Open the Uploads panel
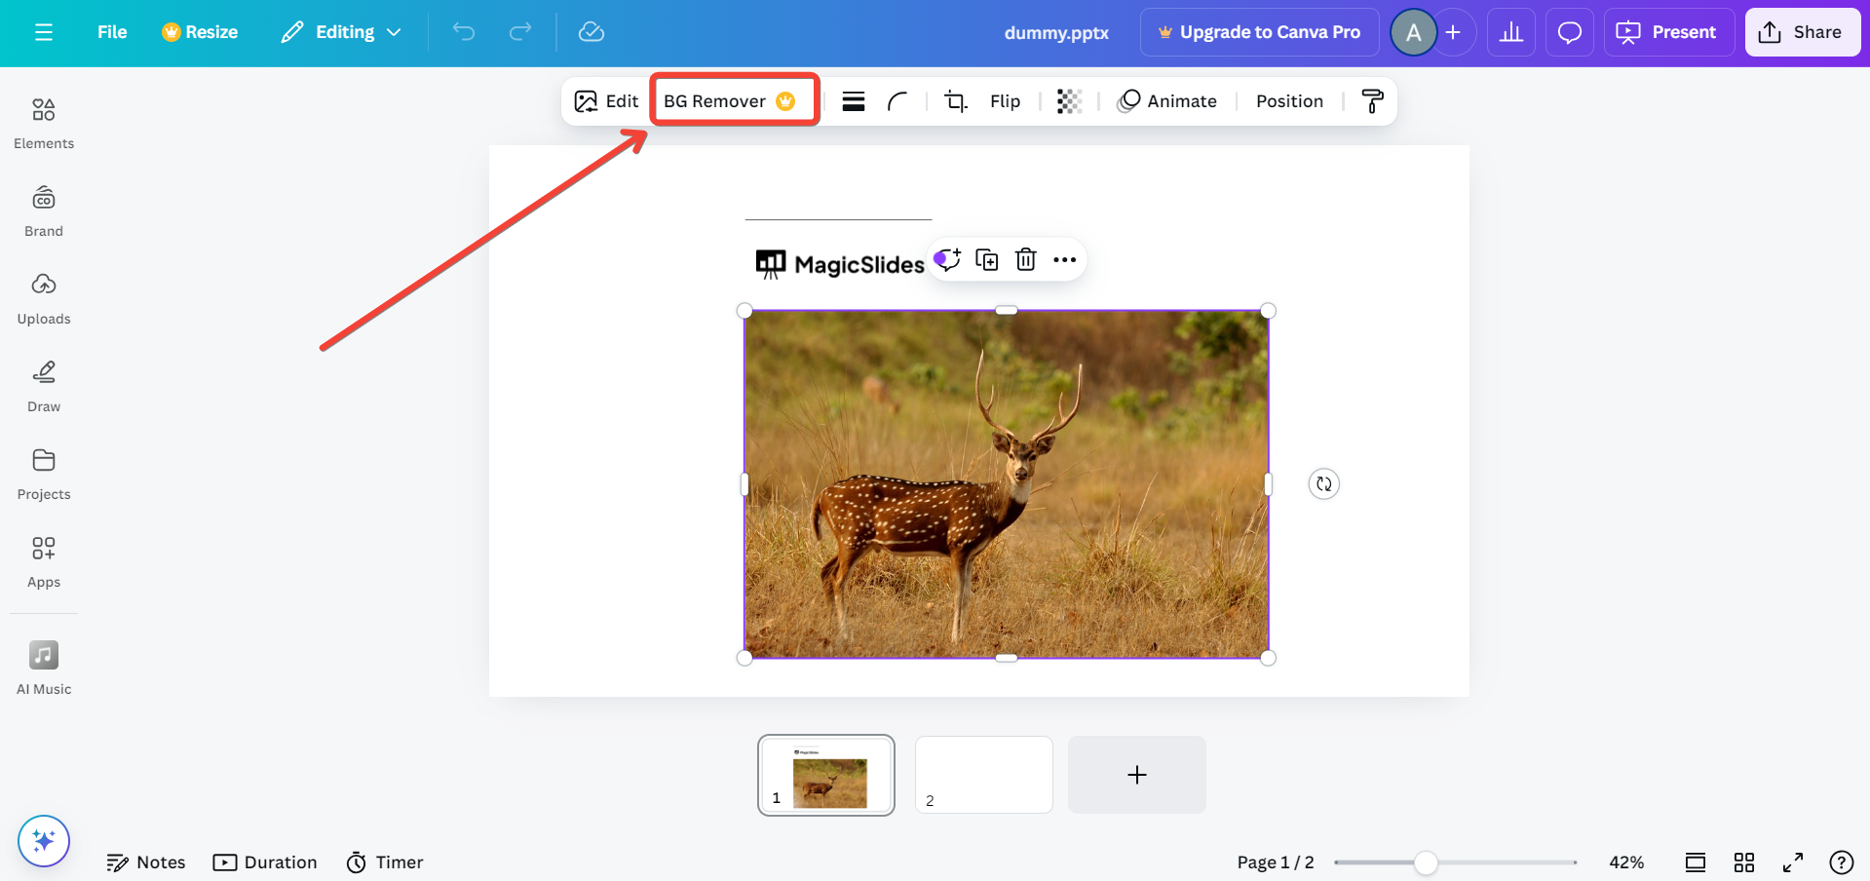Image resolution: width=1870 pixels, height=881 pixels. coord(44,298)
